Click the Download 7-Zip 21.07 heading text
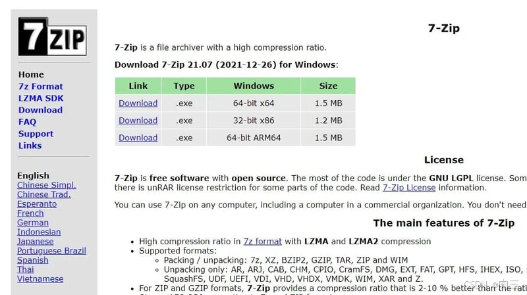Screen dimensions: 527x295 pyautogui.click(x=226, y=65)
